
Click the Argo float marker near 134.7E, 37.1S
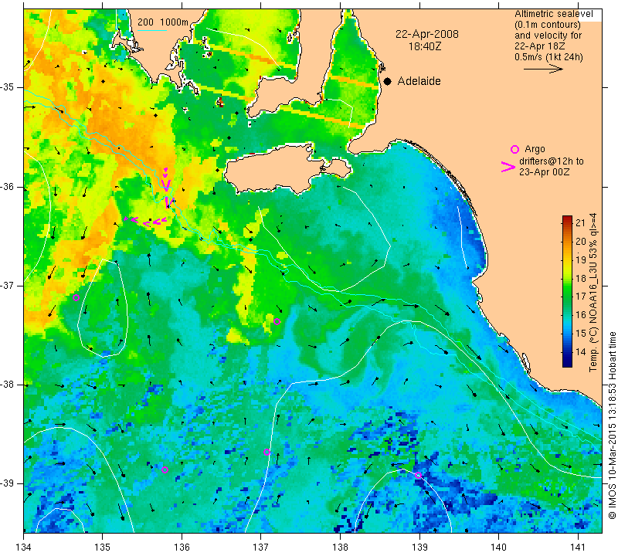pyautogui.click(x=76, y=297)
